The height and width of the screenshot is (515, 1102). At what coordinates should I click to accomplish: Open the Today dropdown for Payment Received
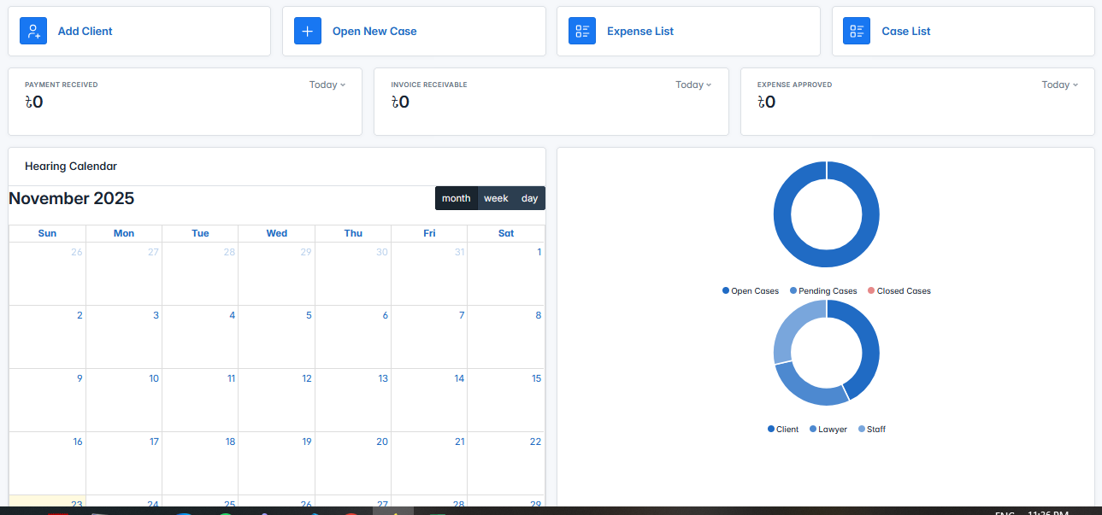point(327,85)
